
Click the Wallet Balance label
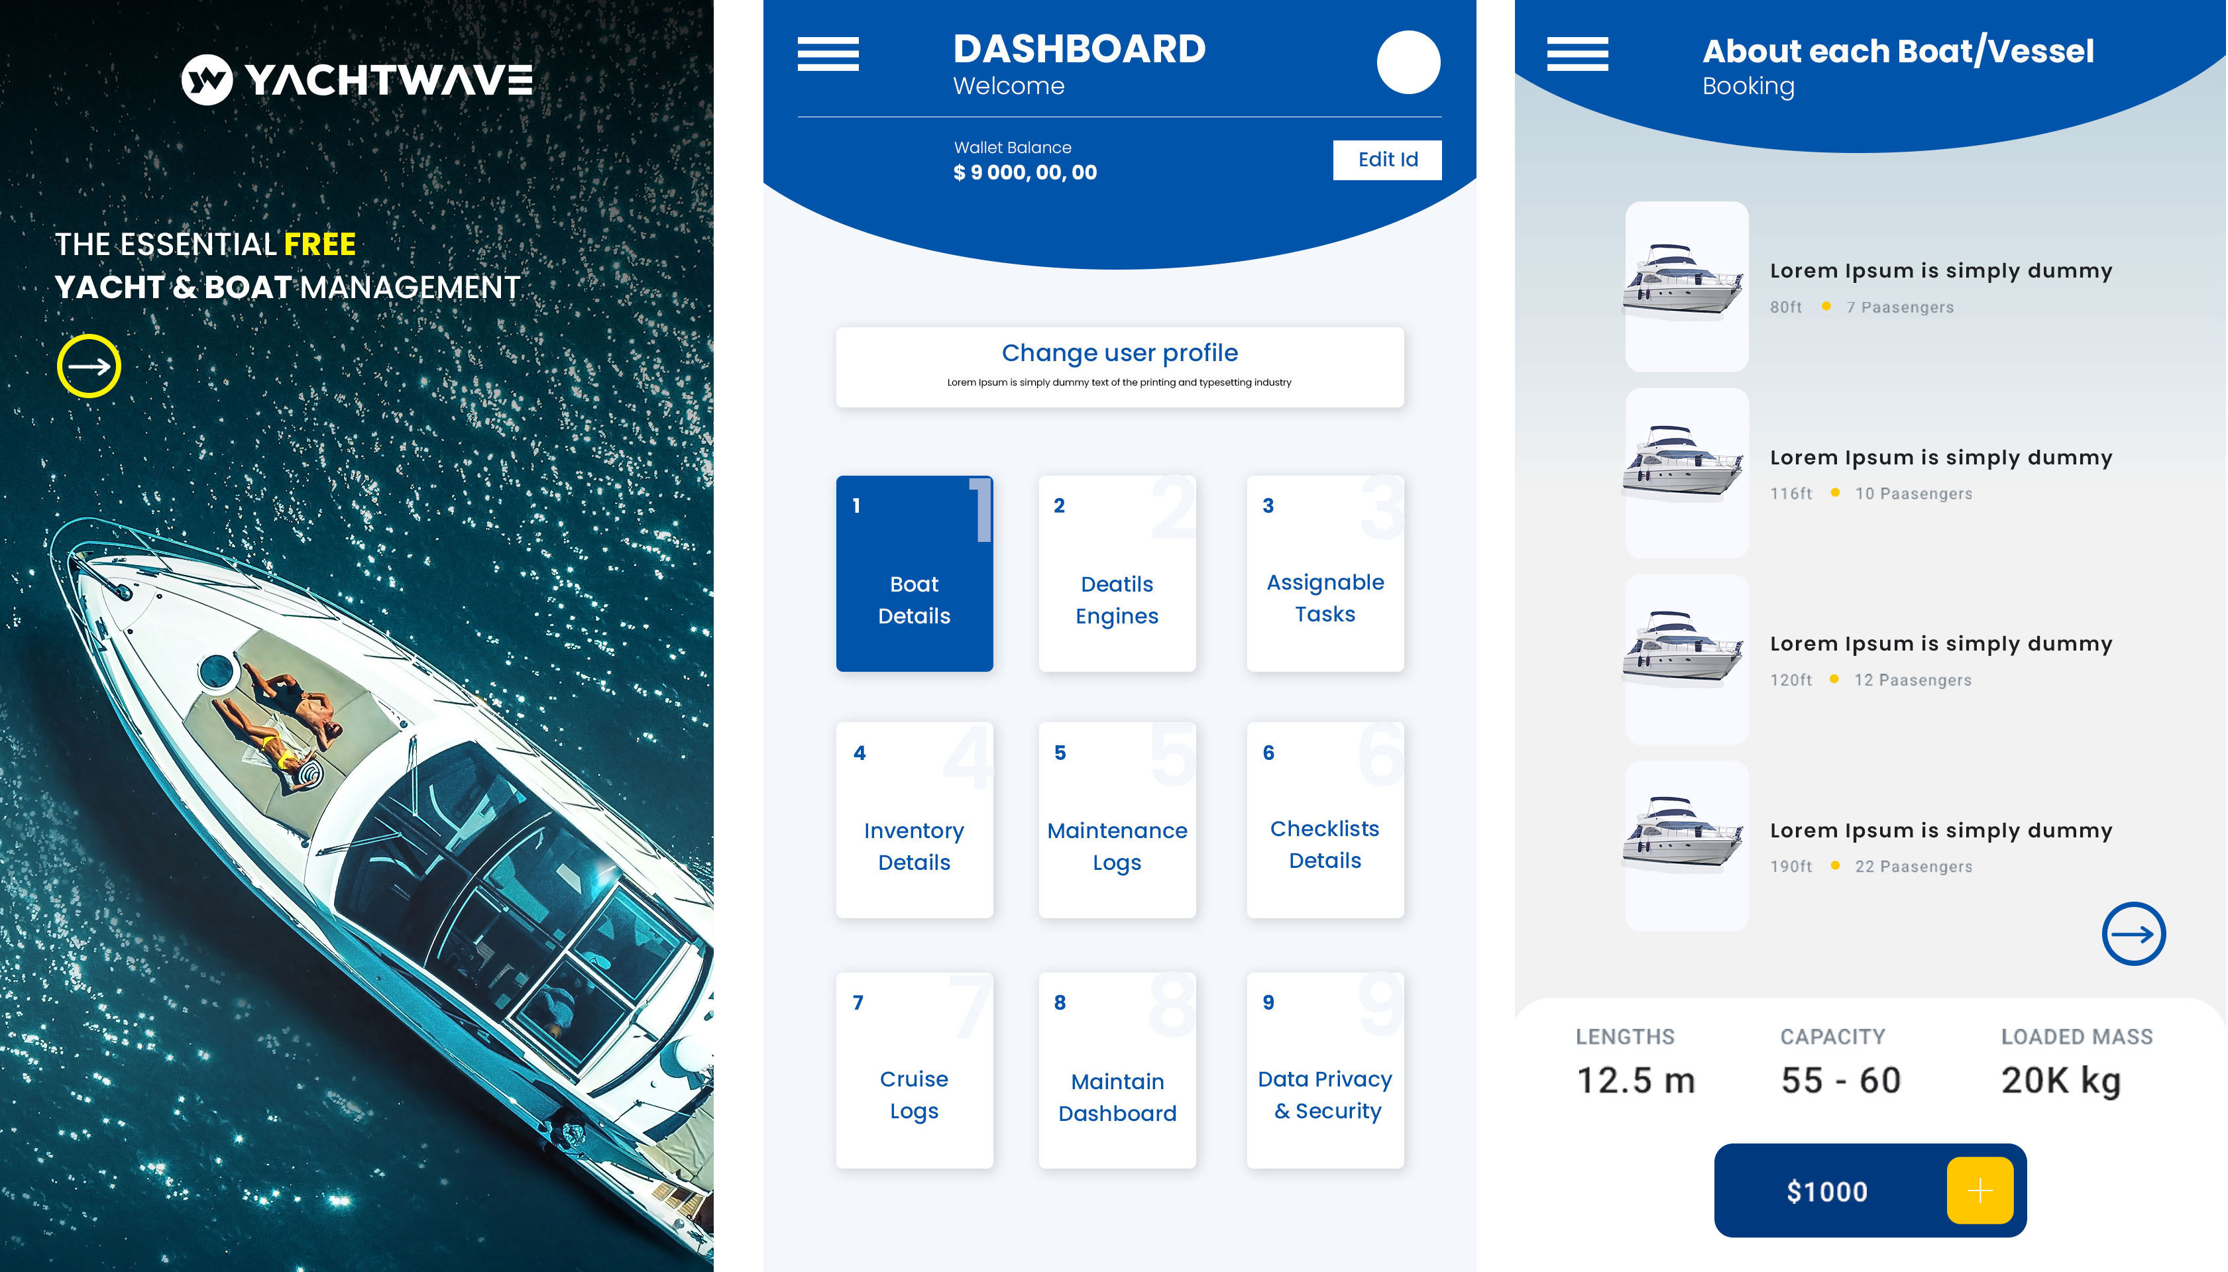click(1012, 148)
